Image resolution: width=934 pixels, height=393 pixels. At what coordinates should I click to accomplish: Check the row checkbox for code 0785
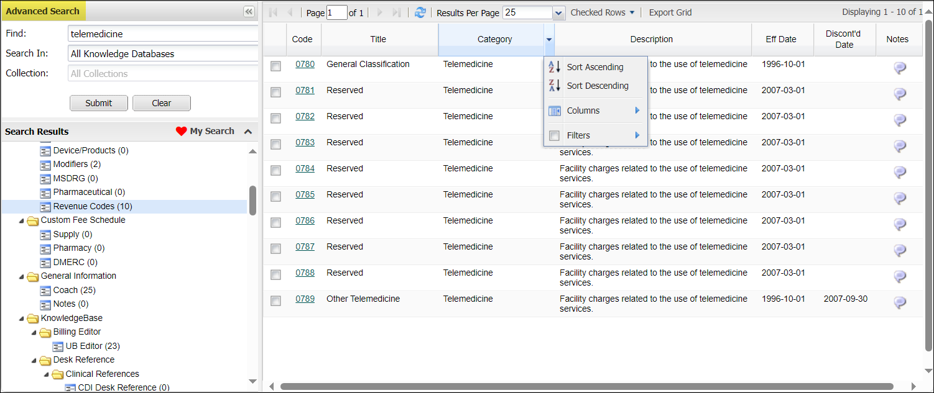(275, 196)
